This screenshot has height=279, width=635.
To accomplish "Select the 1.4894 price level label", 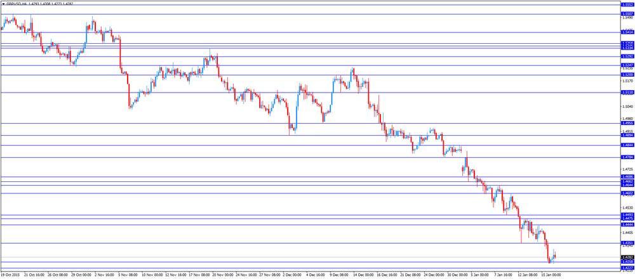I will click(627, 136).
